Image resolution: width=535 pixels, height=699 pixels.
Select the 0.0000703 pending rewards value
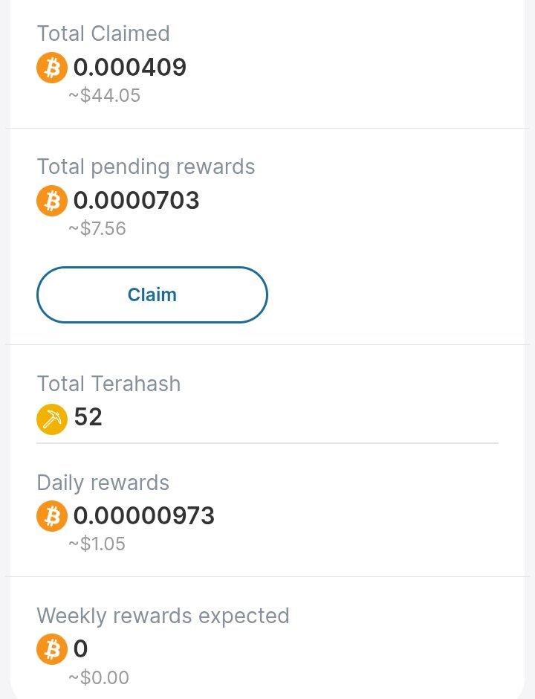pyautogui.click(x=136, y=200)
